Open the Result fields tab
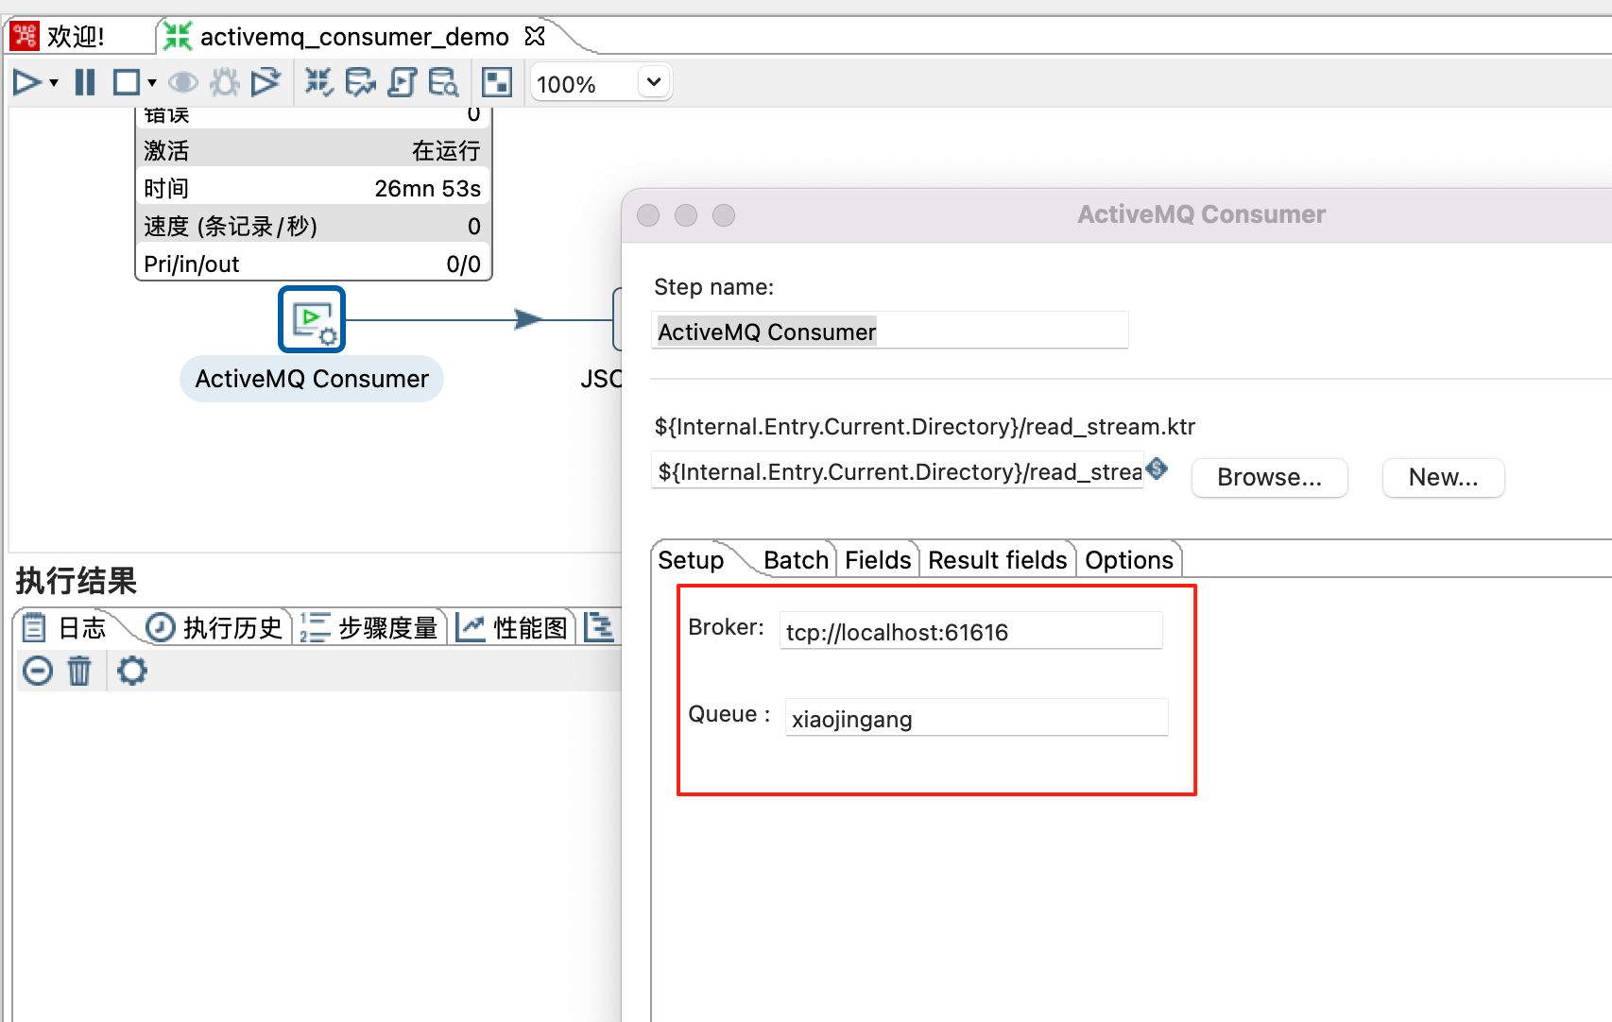The image size is (1612, 1022). (998, 560)
